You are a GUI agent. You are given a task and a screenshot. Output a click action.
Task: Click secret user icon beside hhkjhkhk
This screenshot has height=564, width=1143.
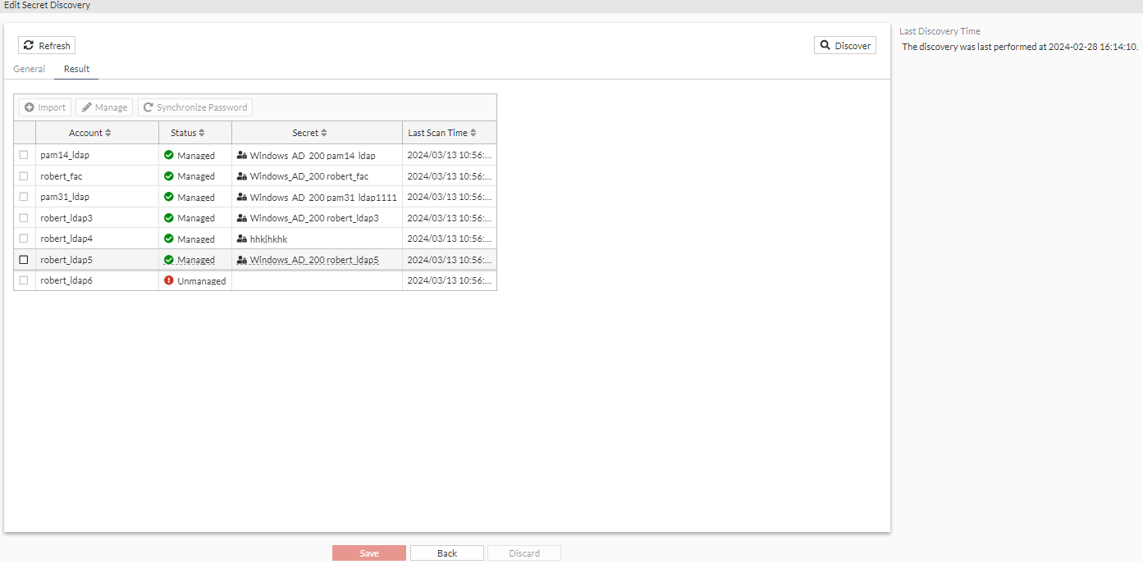(242, 239)
